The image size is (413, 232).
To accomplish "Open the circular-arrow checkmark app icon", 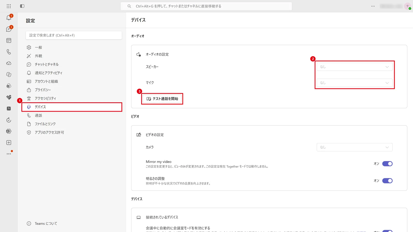I will [9, 120].
